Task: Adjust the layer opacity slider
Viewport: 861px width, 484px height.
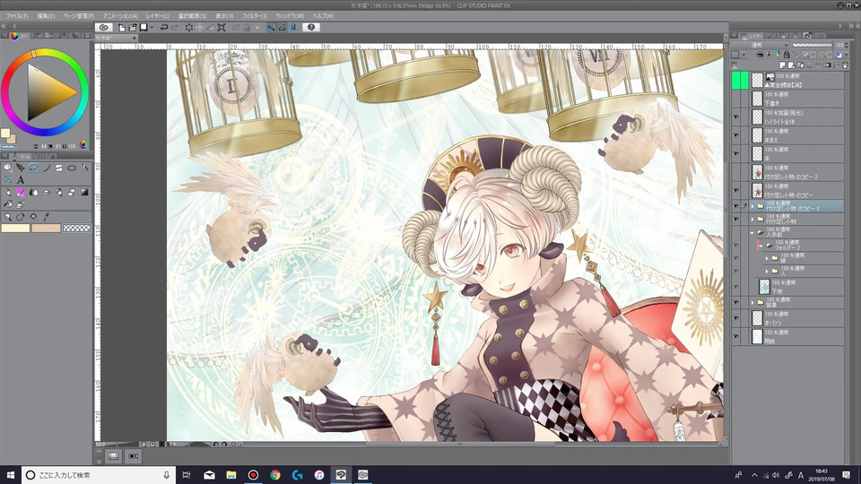Action: pos(813,45)
